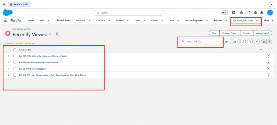
Task: Click the notifications bell icon
Action: coord(262,13)
